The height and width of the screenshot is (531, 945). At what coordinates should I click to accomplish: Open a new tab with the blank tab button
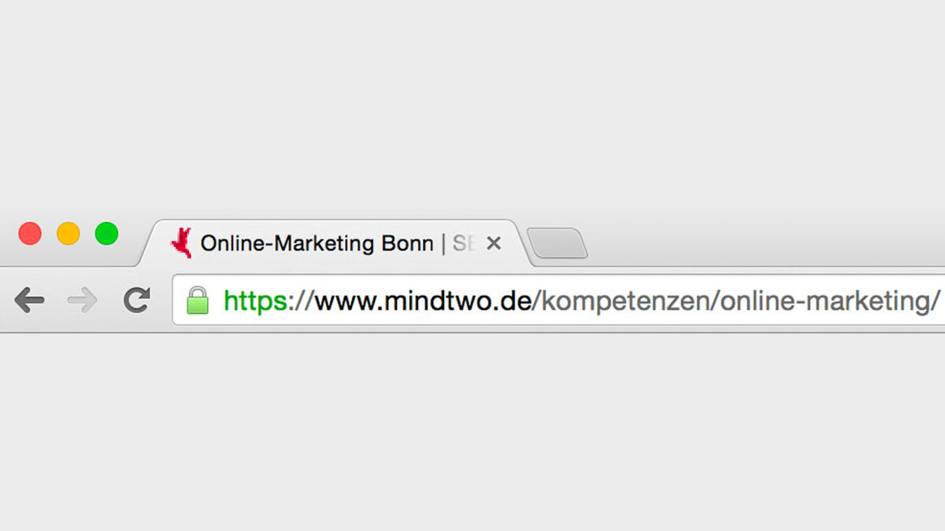[x=557, y=243]
